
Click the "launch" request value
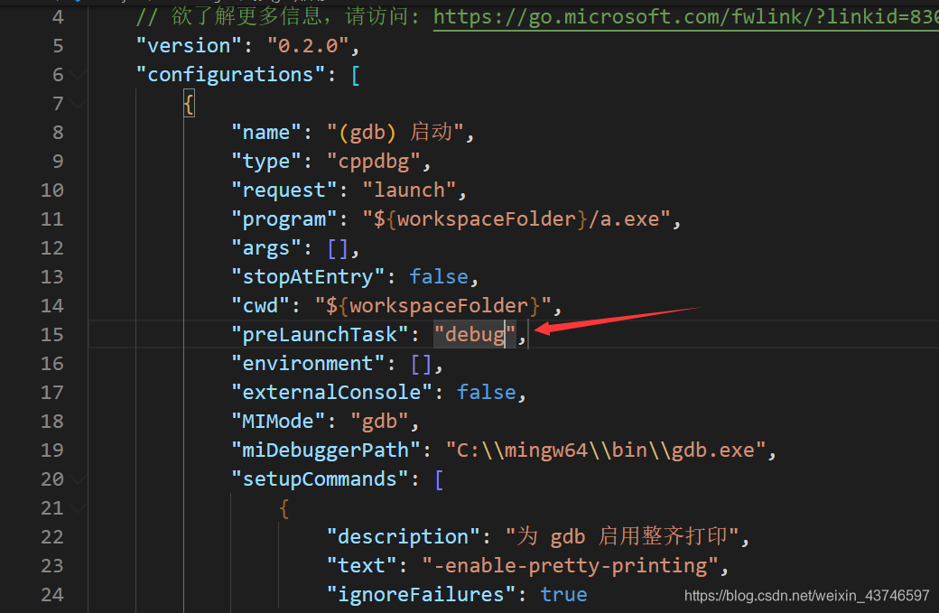tap(409, 190)
